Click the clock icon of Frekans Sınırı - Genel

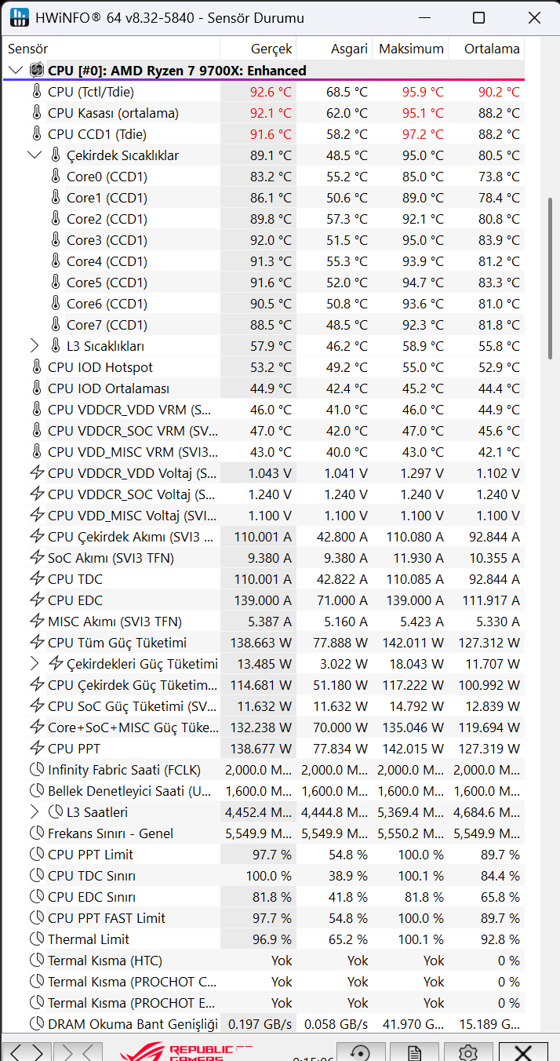[x=37, y=833]
